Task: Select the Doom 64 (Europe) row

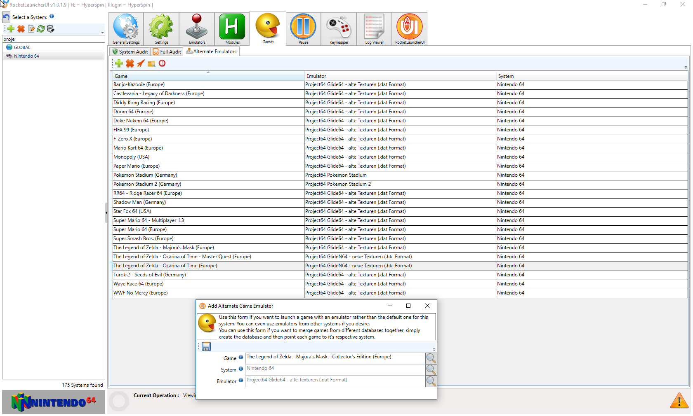Action: click(400, 112)
